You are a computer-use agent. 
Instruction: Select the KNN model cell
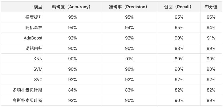pyautogui.click(x=38, y=59)
